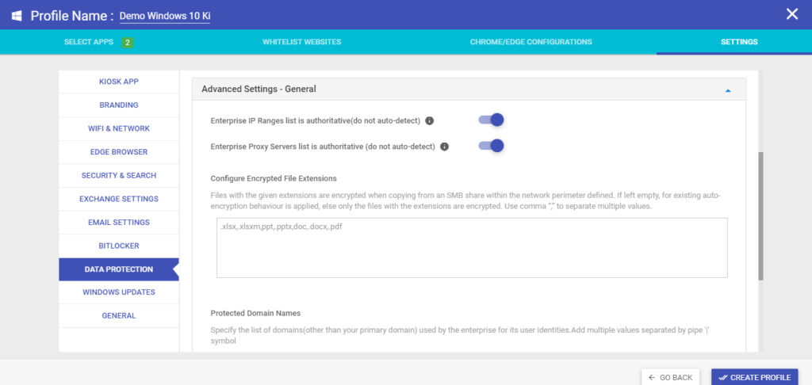Select the Settings tab

pos(739,42)
